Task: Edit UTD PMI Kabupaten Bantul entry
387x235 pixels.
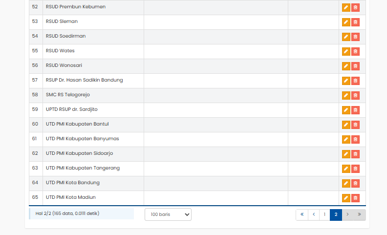Action: (x=346, y=125)
